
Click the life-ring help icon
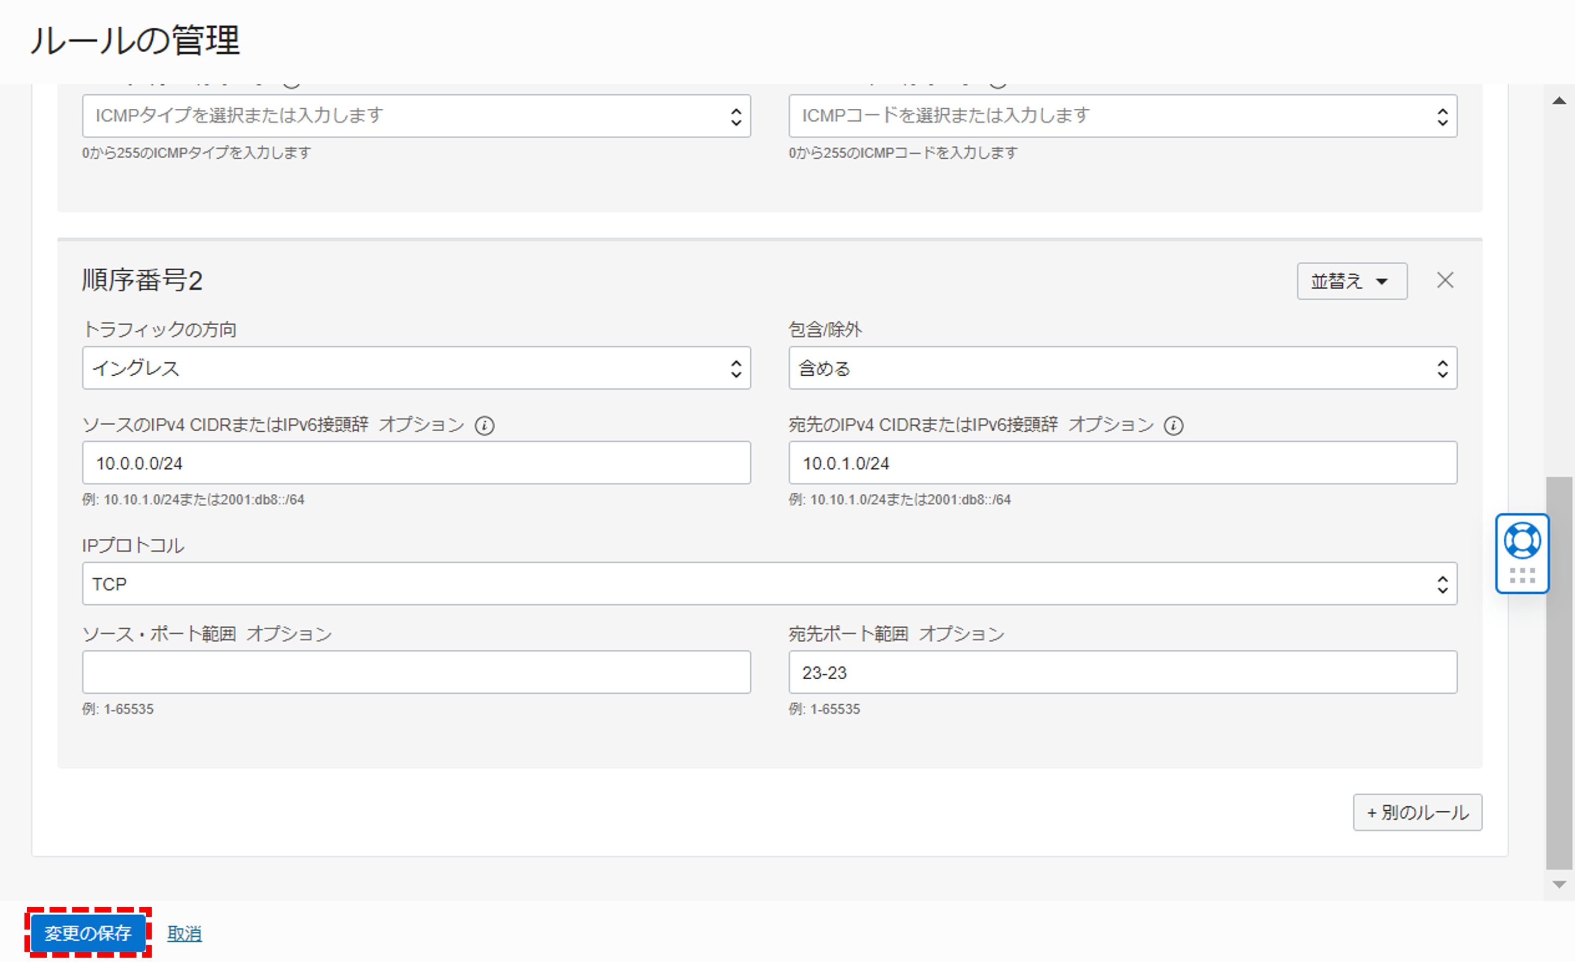(x=1522, y=541)
